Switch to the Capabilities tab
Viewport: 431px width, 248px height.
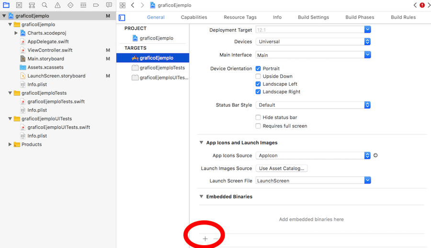click(x=194, y=17)
